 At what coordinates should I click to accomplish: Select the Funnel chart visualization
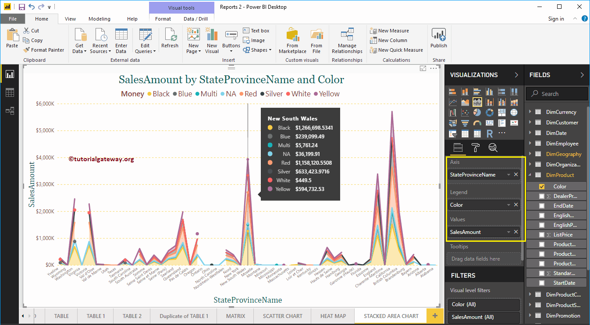465,123
